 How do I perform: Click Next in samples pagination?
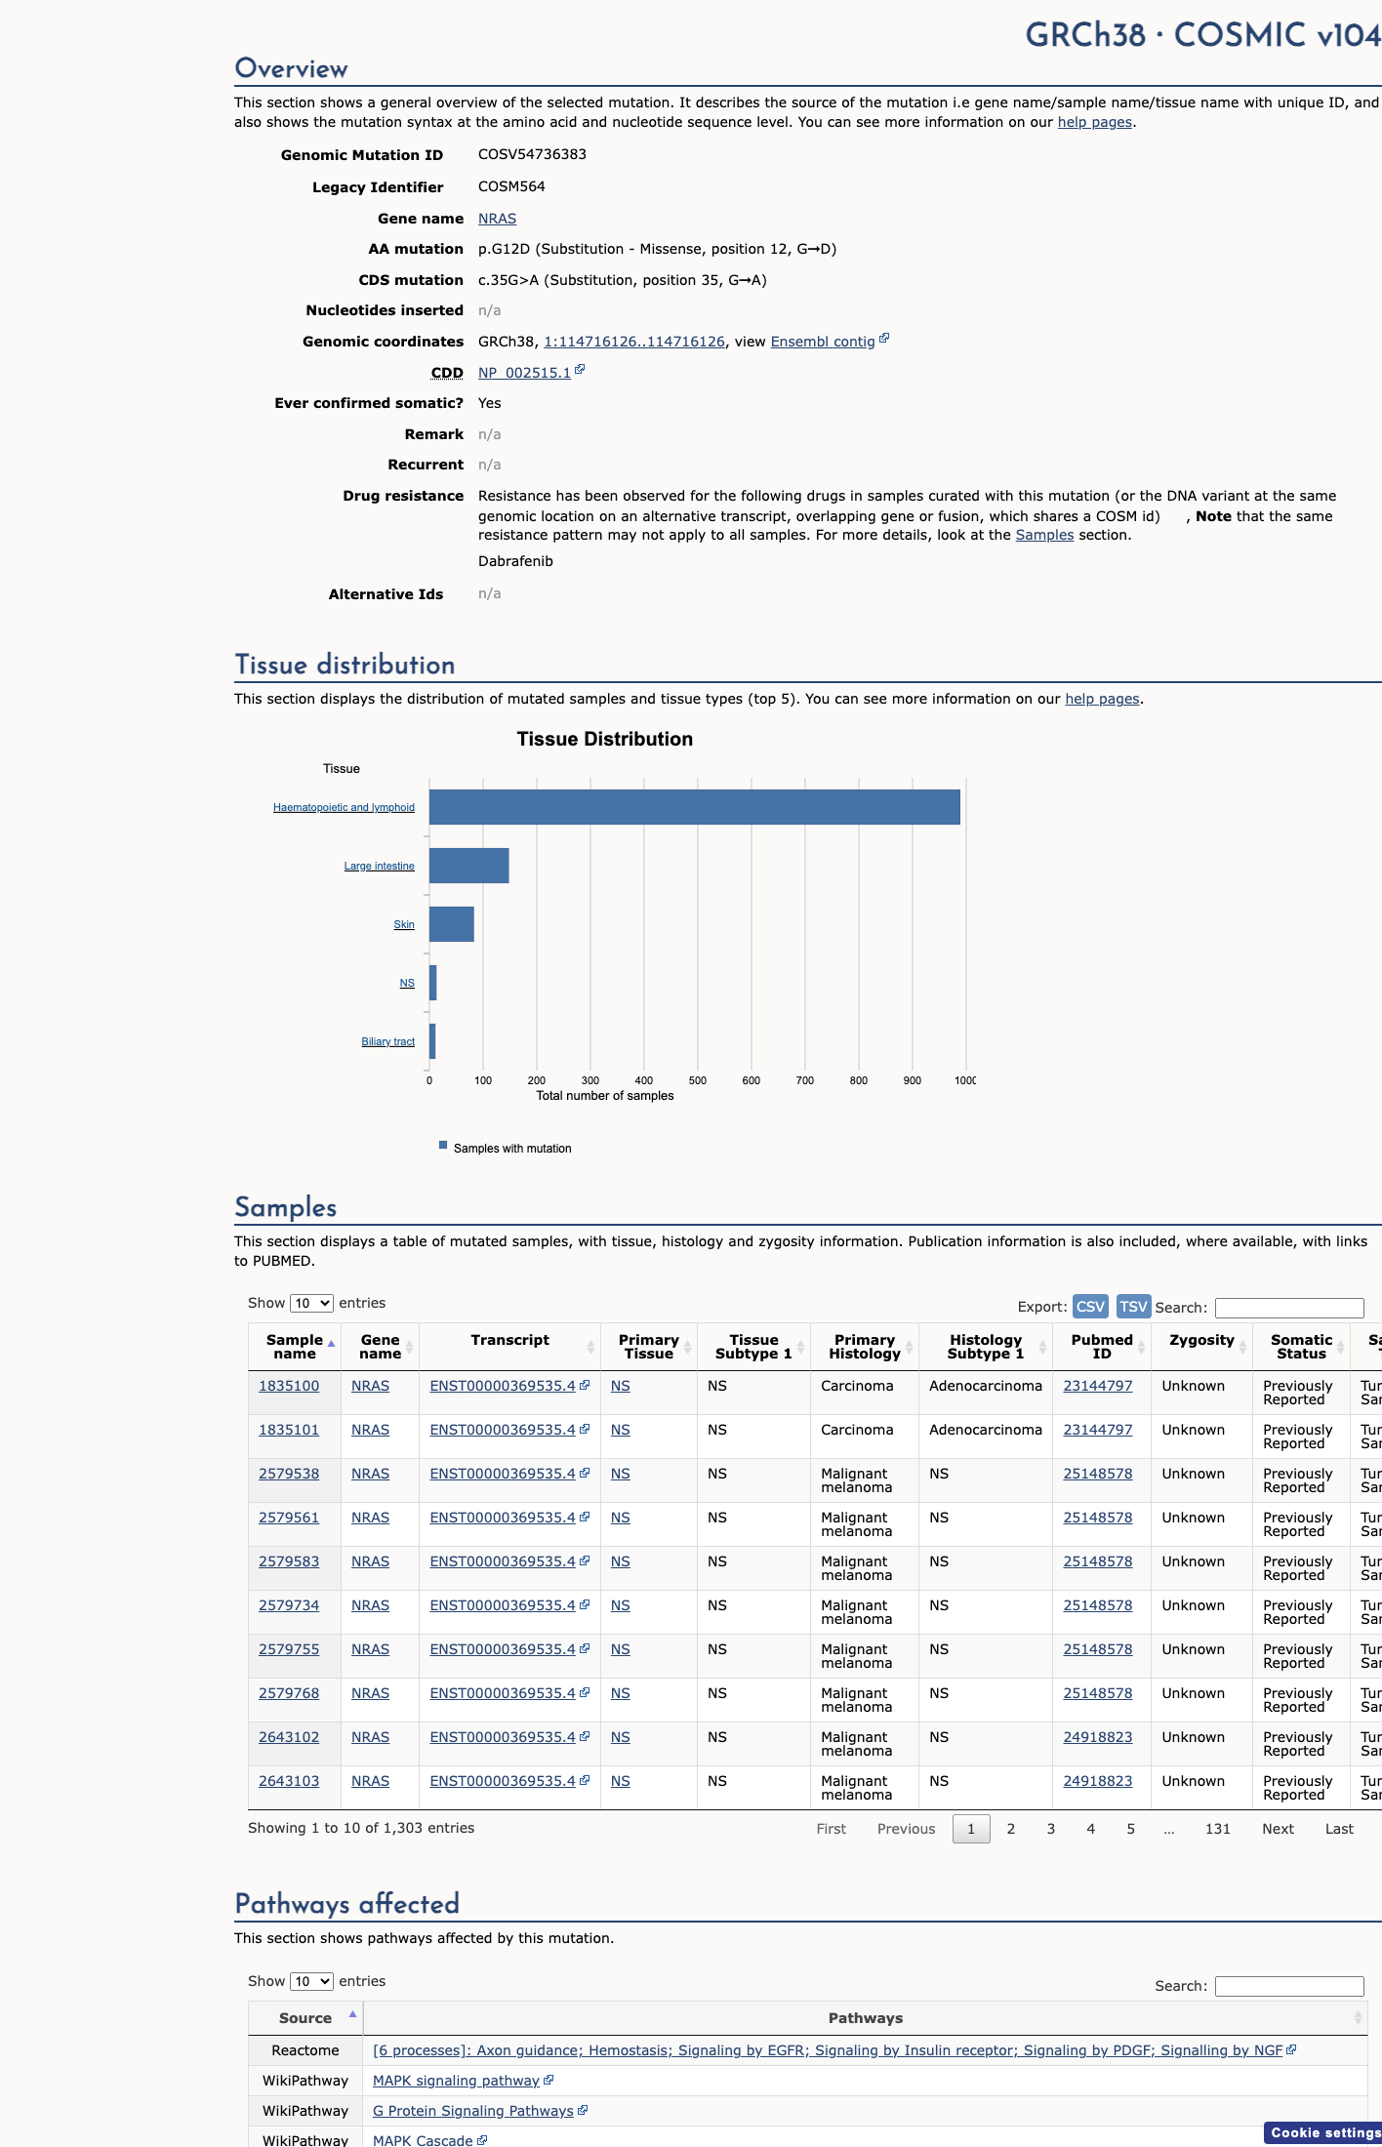(x=1279, y=1829)
